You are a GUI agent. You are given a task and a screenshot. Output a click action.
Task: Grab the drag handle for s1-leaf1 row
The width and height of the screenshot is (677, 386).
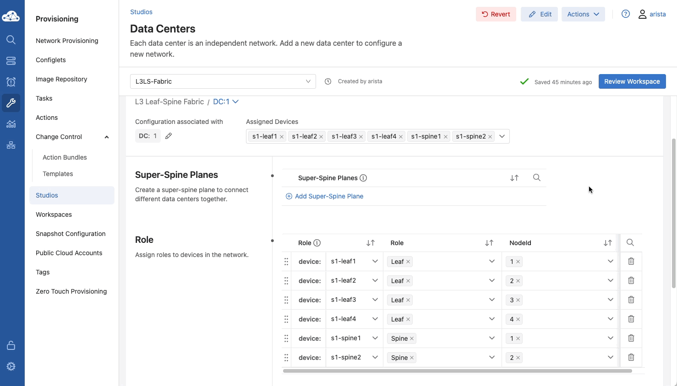[x=286, y=262]
